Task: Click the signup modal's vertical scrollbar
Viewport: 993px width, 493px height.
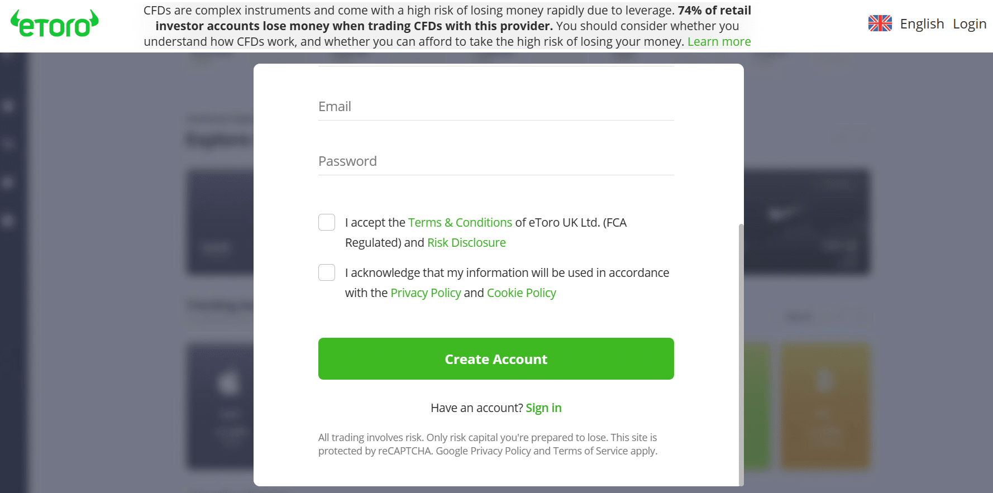Action: 741,355
